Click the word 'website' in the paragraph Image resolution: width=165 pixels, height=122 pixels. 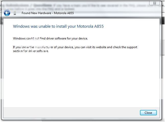(101, 47)
